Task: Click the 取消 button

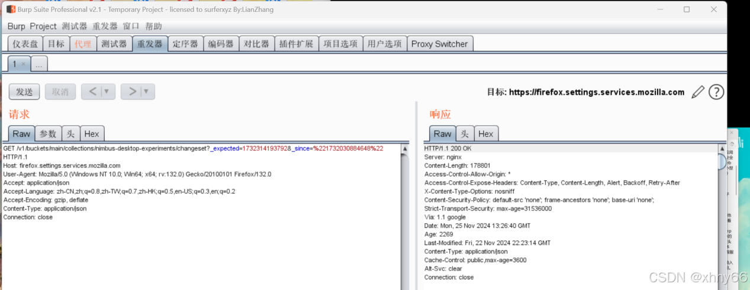Action: [x=60, y=92]
